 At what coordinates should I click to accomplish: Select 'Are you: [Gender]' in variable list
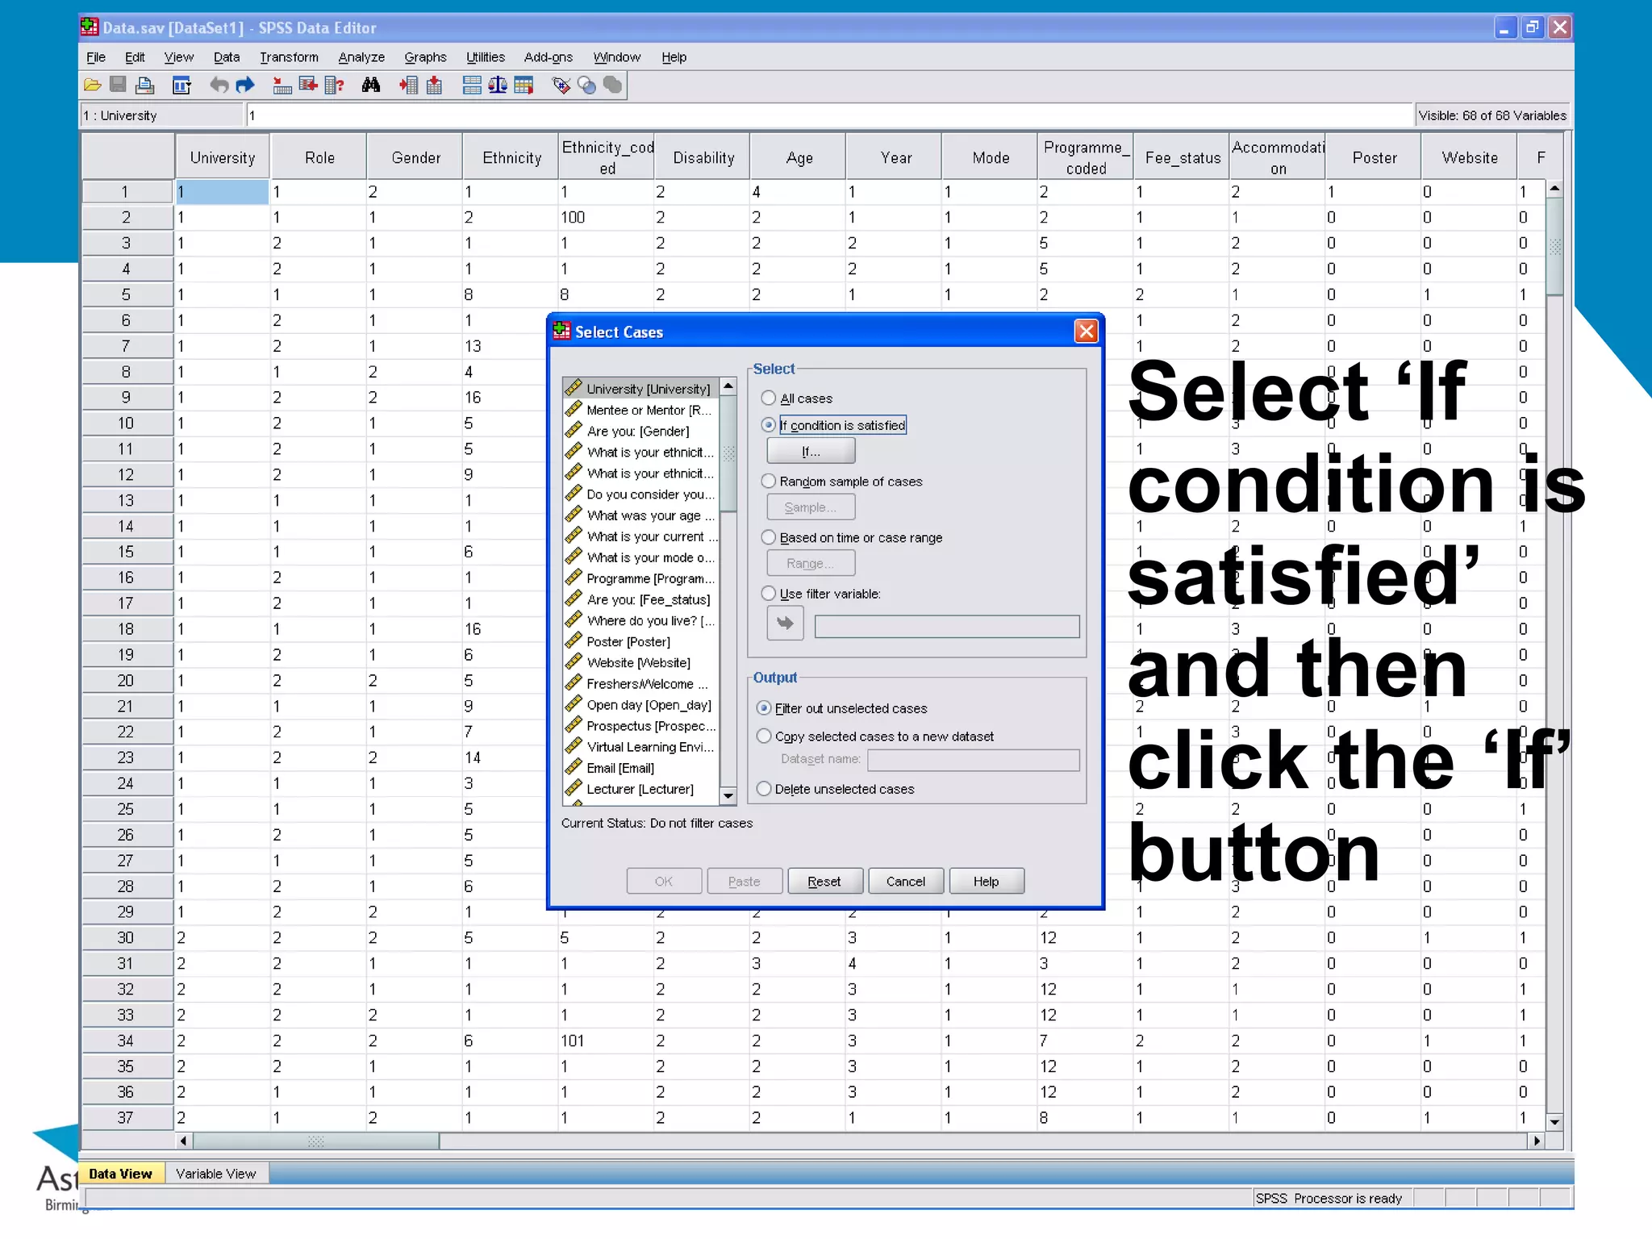coord(638,431)
